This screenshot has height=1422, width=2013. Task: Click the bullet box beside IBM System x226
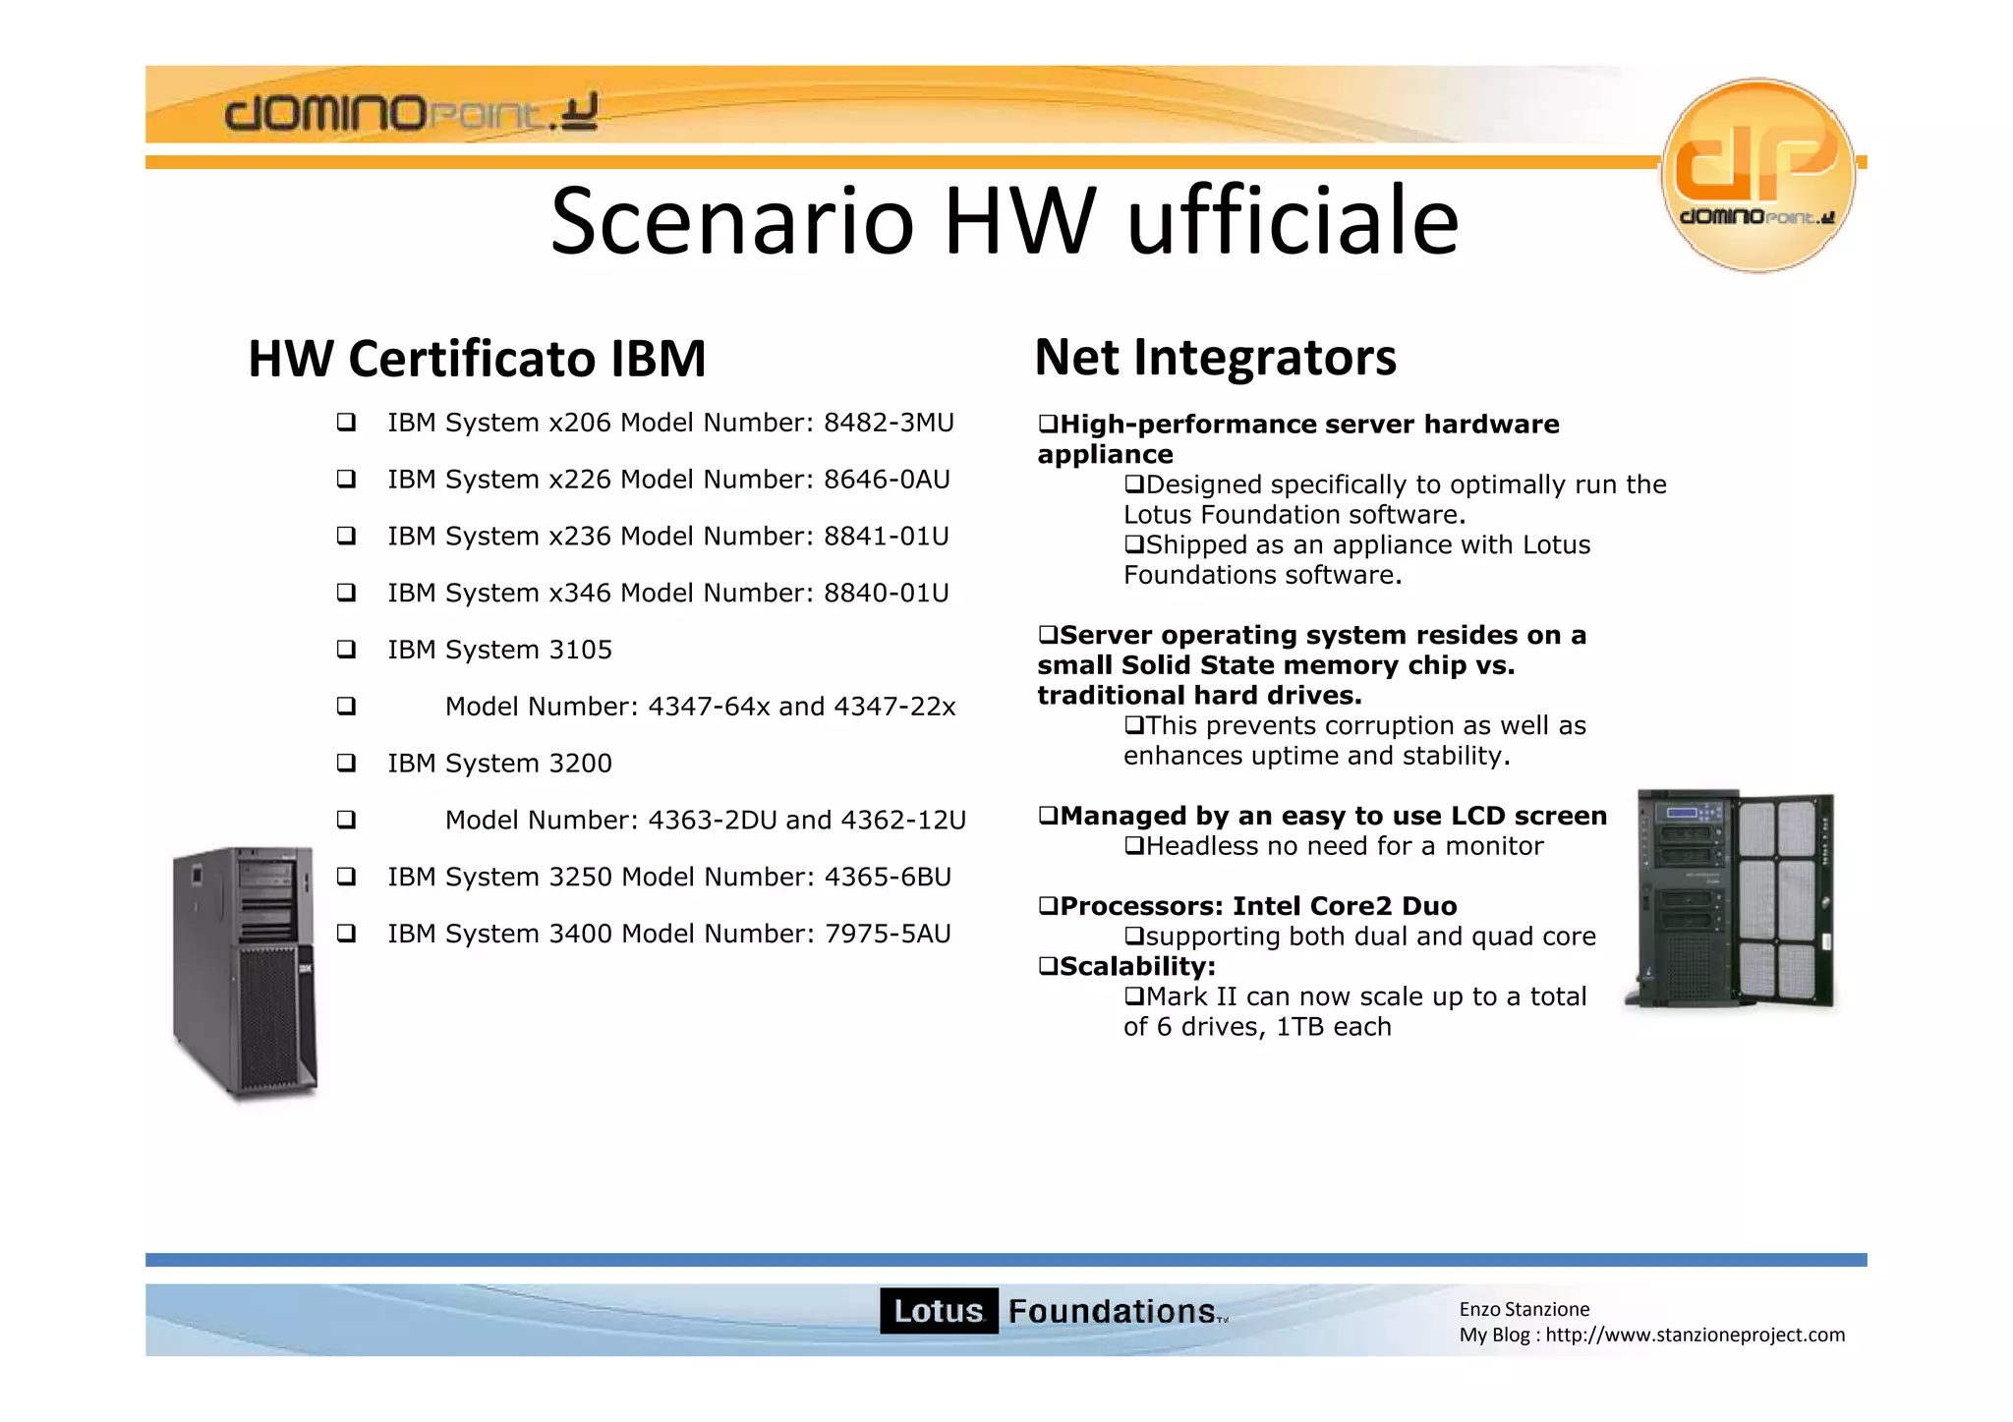click(x=346, y=480)
